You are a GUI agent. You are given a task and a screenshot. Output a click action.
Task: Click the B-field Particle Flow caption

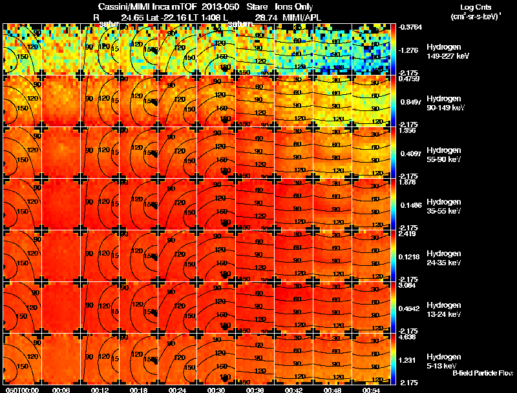point(483,373)
